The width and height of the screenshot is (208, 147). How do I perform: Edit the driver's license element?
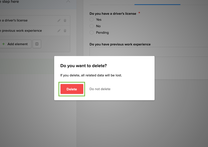tap(59, 20)
